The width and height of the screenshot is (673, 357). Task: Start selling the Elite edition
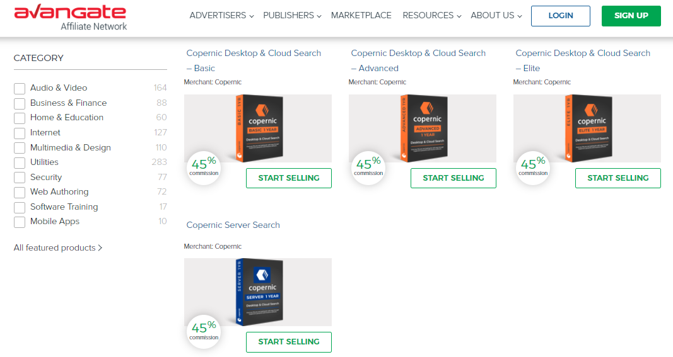click(x=618, y=178)
